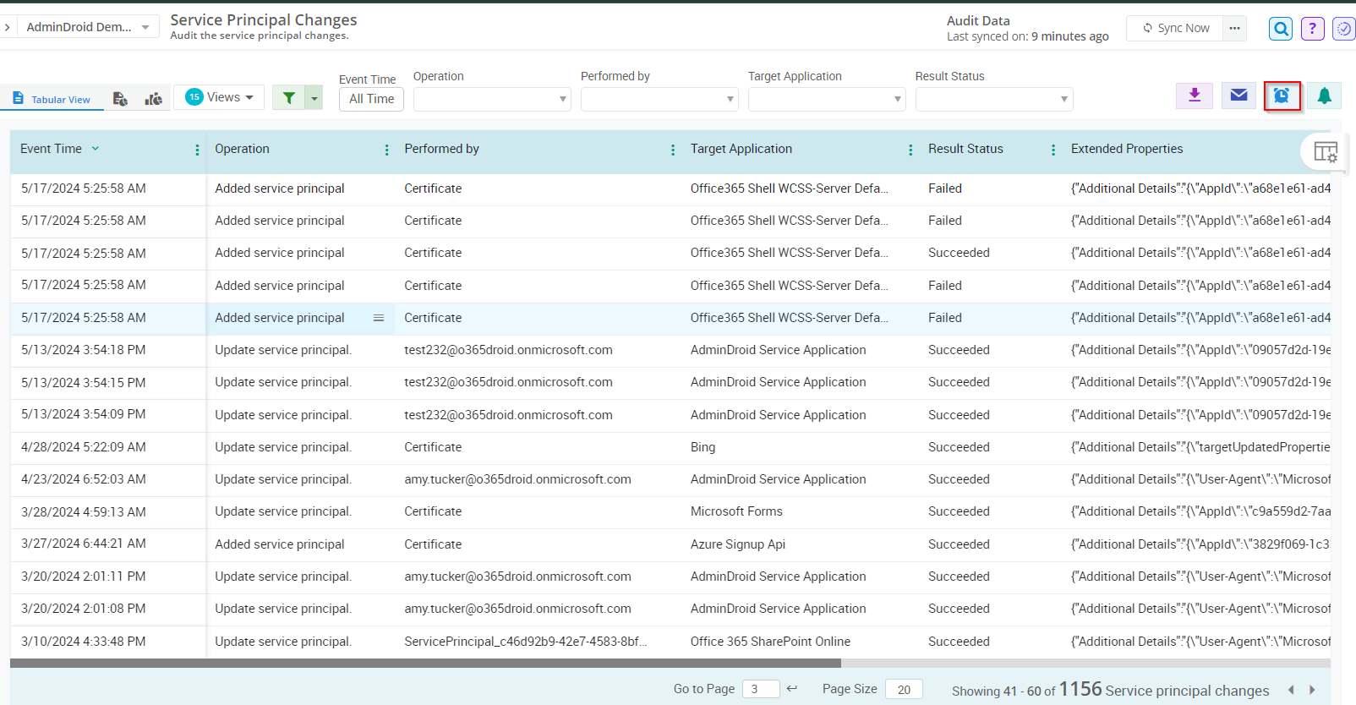
Task: Switch to the report document view icon
Action: coord(120,99)
